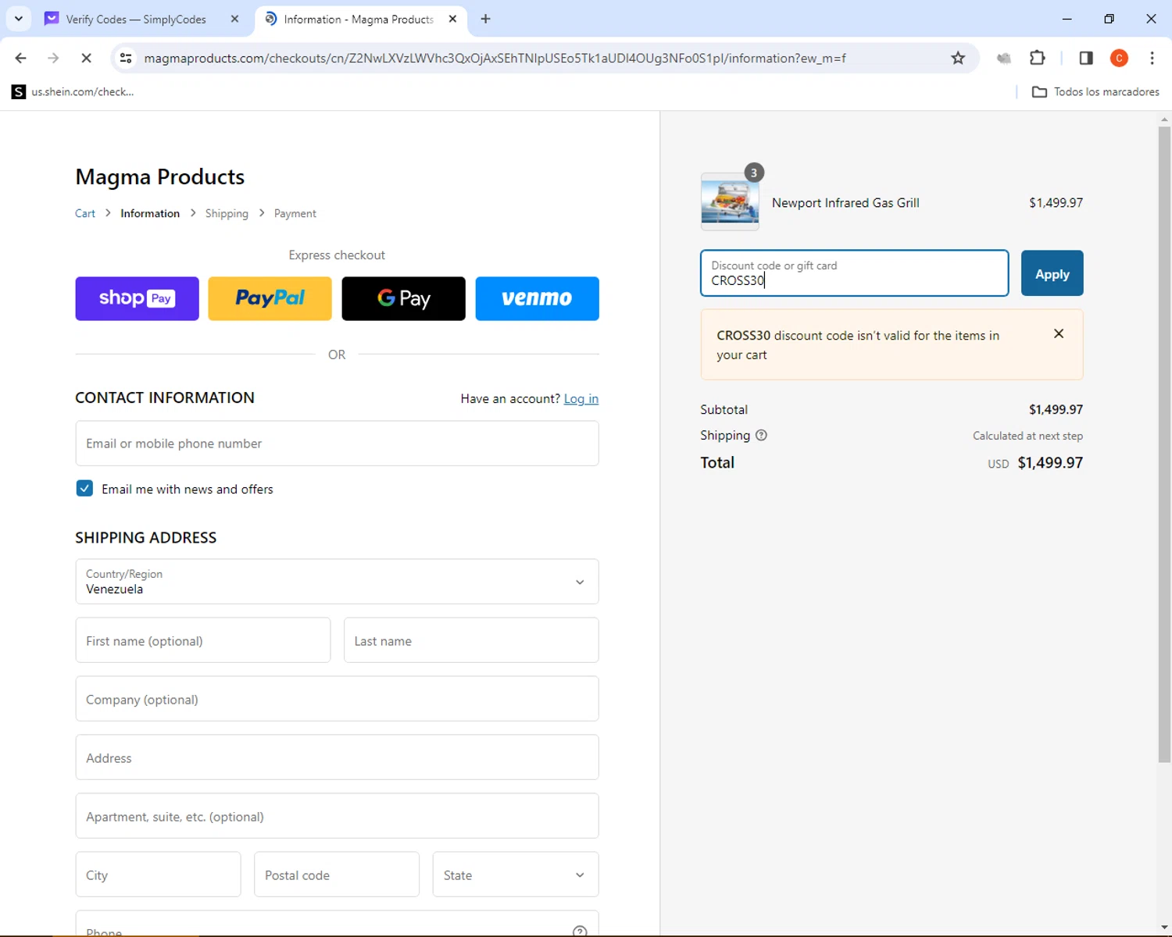The height and width of the screenshot is (937, 1172).
Task: Open the browser extensions puzzle icon
Action: point(1038,58)
